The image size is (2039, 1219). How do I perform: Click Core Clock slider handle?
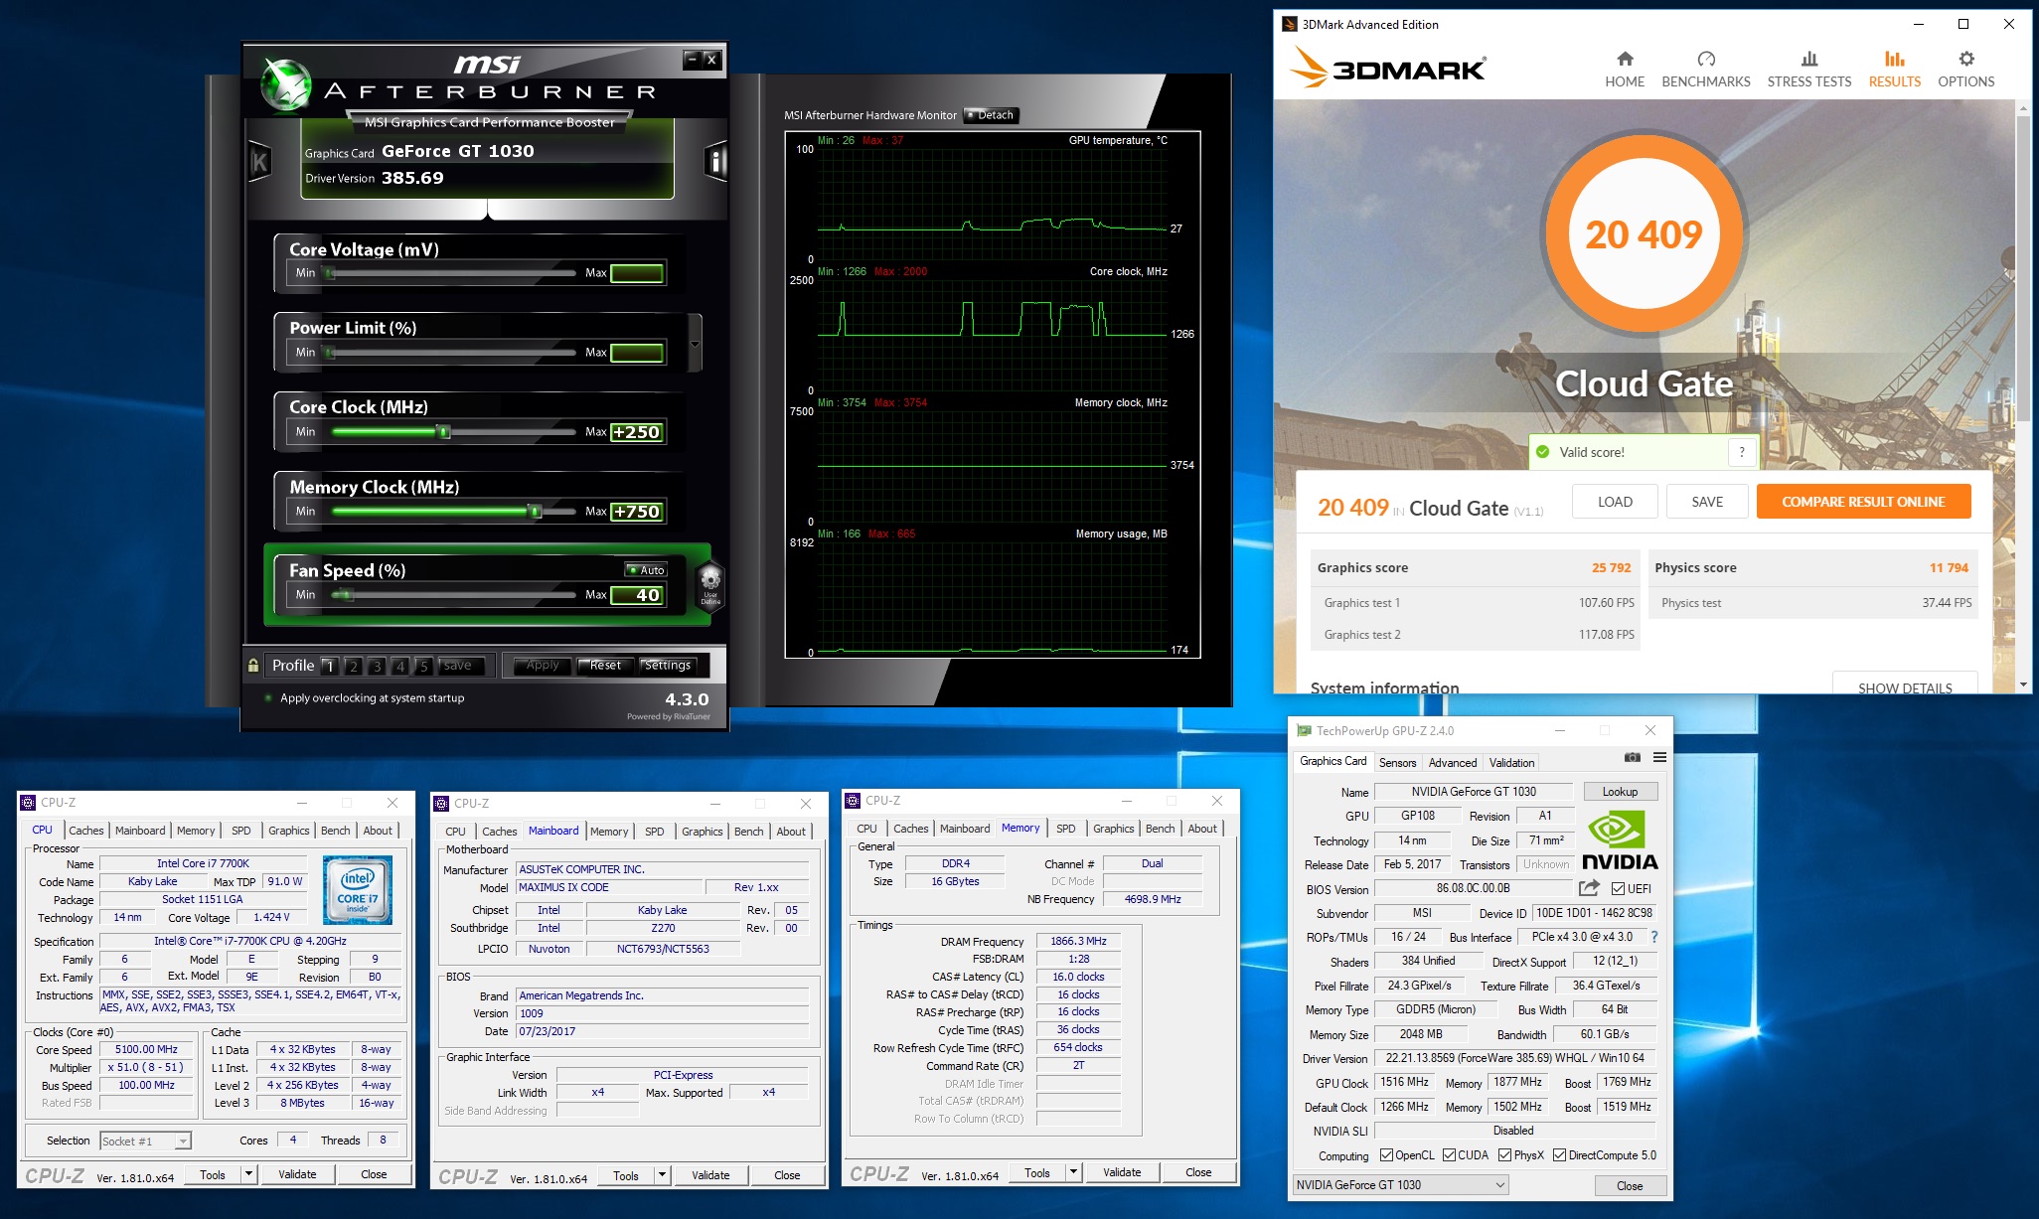click(444, 431)
